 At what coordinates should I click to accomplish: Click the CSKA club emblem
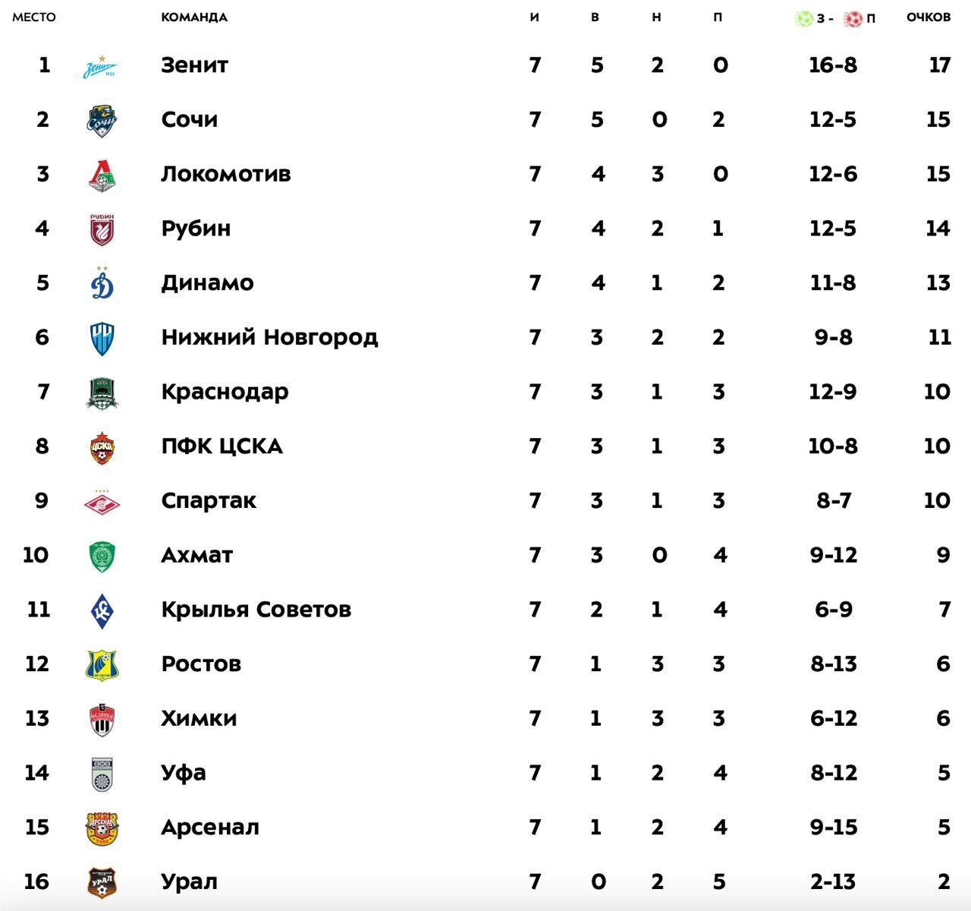(x=102, y=447)
